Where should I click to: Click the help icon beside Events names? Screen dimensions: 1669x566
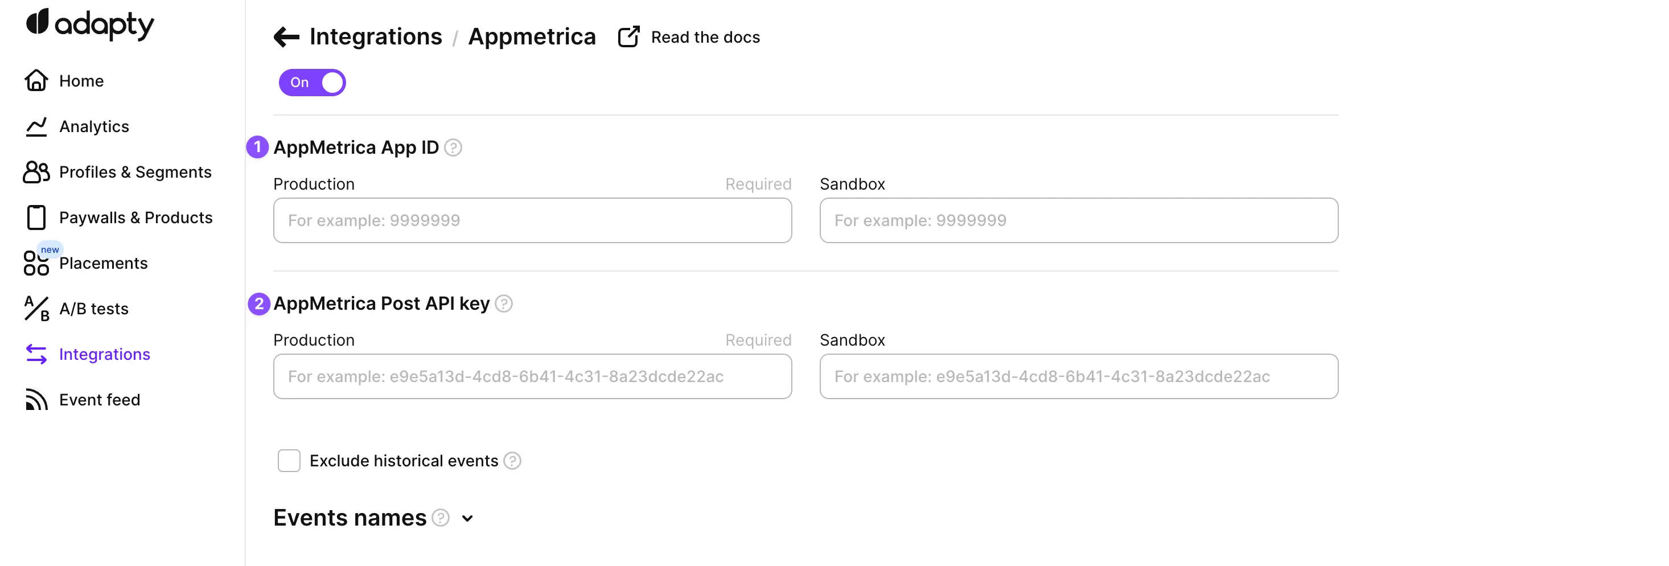click(x=441, y=518)
